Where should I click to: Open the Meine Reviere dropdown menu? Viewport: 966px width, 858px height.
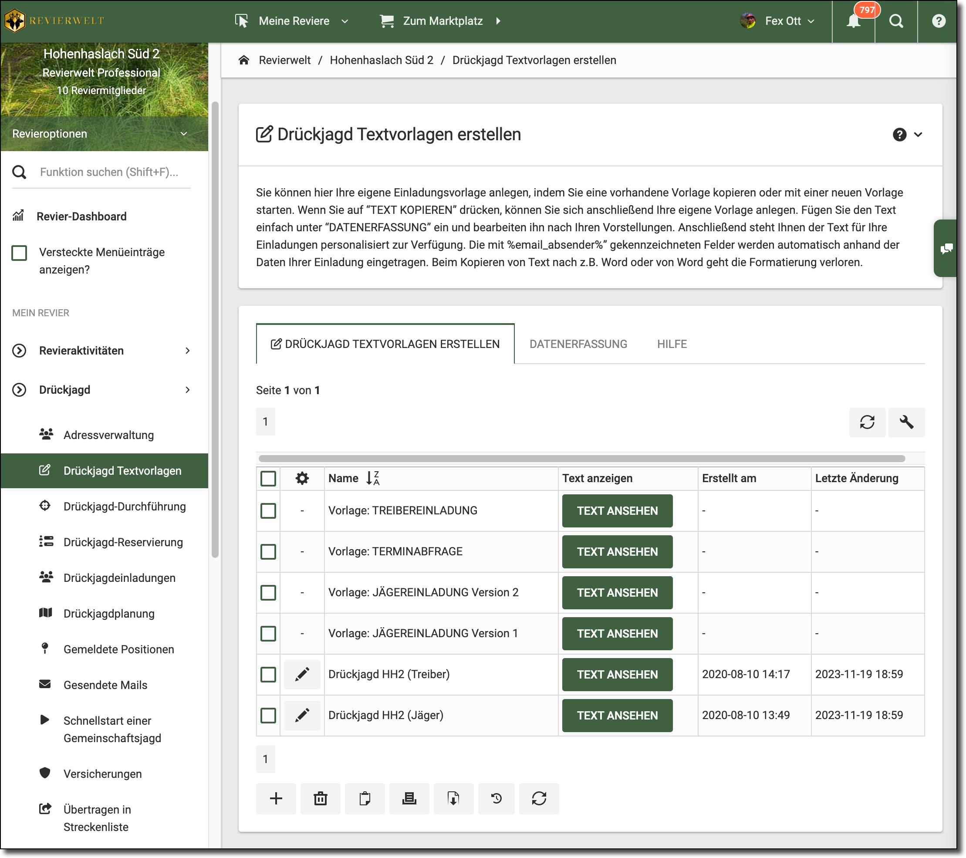293,21
